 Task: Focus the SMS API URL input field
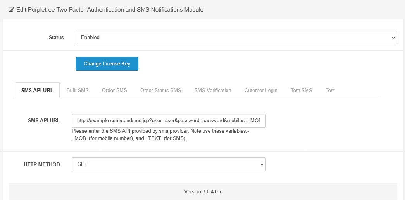[x=169, y=120]
